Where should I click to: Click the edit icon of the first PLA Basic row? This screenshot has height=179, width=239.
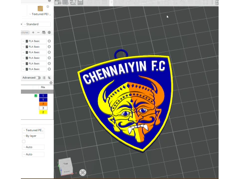[x=49, y=41]
